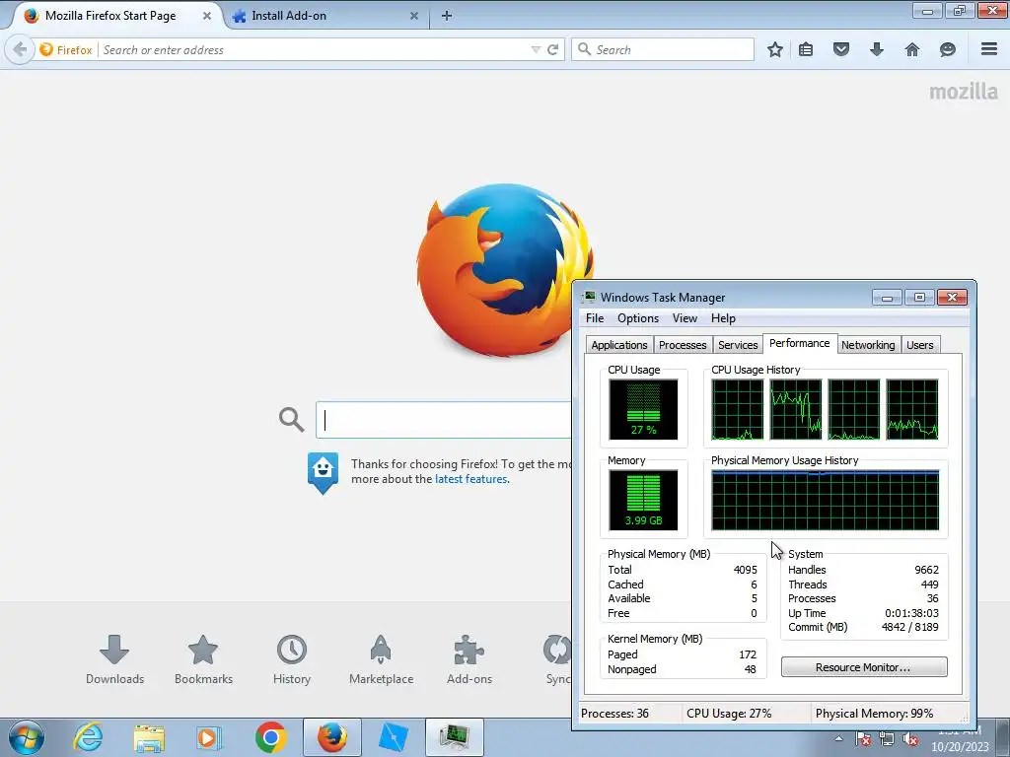Minimize the Windows Task Manager window
1010x757 pixels.
click(887, 297)
